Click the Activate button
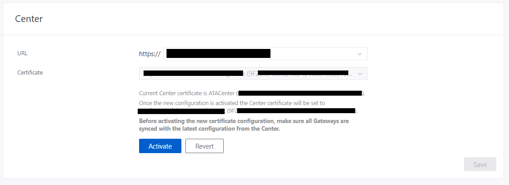Viewport: 509px width, 185px height. (160, 146)
